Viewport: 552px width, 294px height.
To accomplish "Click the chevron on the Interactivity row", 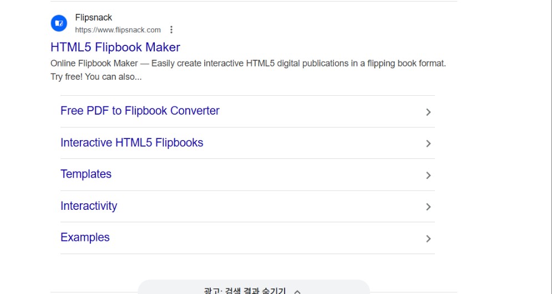I will pos(428,207).
